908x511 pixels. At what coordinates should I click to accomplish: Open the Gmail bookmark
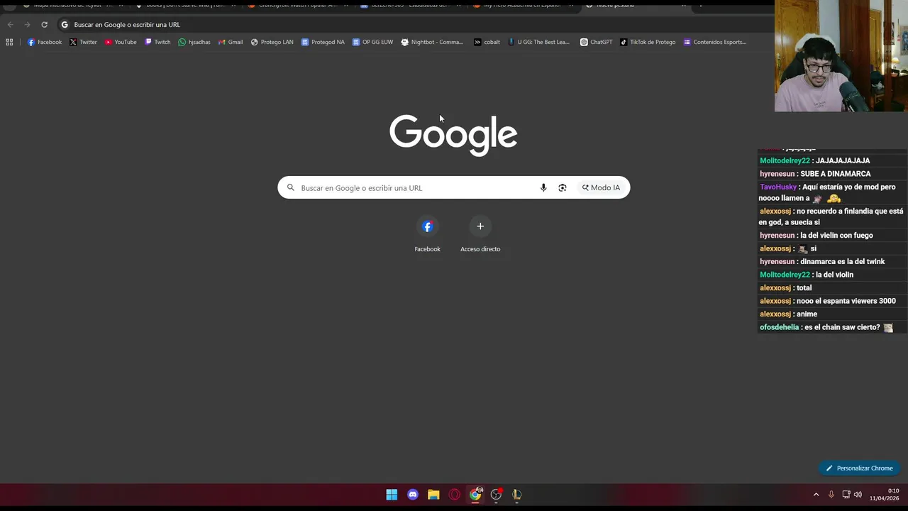pos(231,42)
